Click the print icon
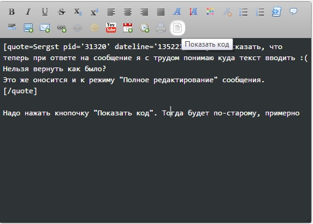This screenshot has height=224, width=313. [161, 28]
